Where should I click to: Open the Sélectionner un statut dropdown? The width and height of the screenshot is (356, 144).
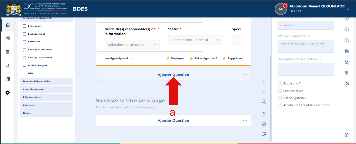(196, 40)
